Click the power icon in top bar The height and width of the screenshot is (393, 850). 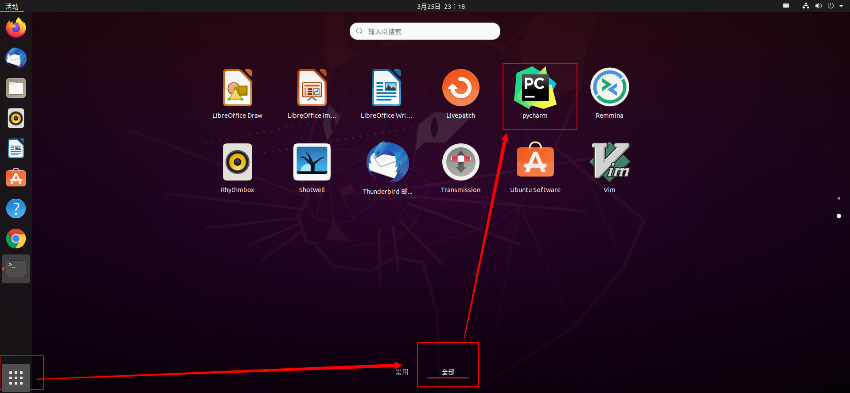(x=831, y=6)
